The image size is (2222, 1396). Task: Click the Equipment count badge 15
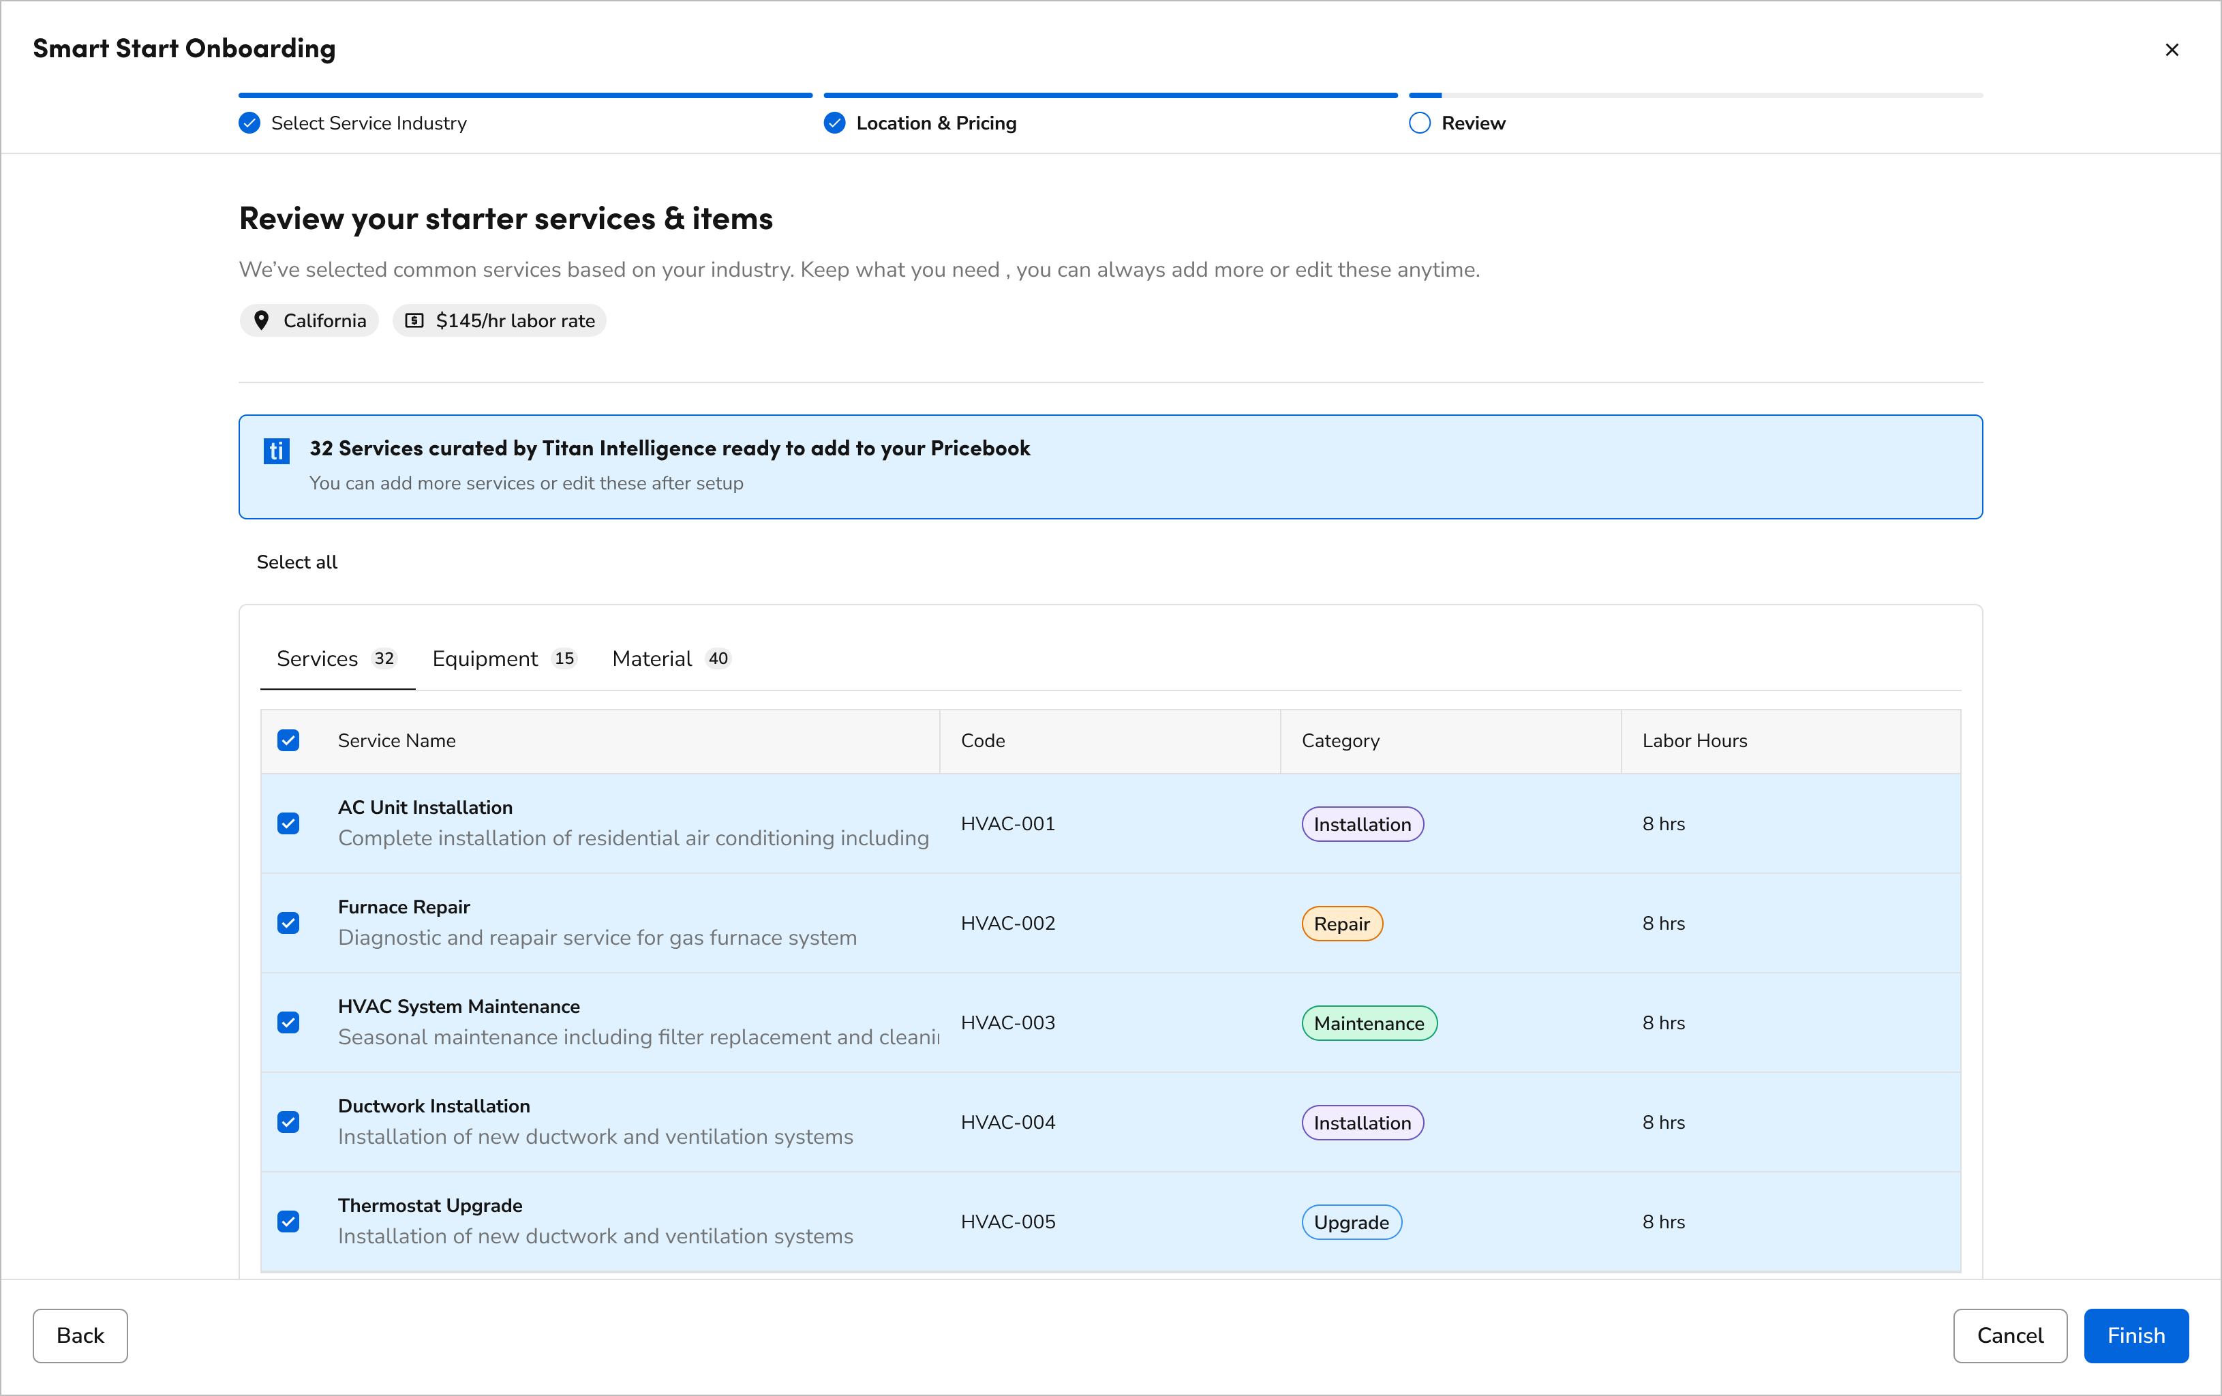point(564,658)
